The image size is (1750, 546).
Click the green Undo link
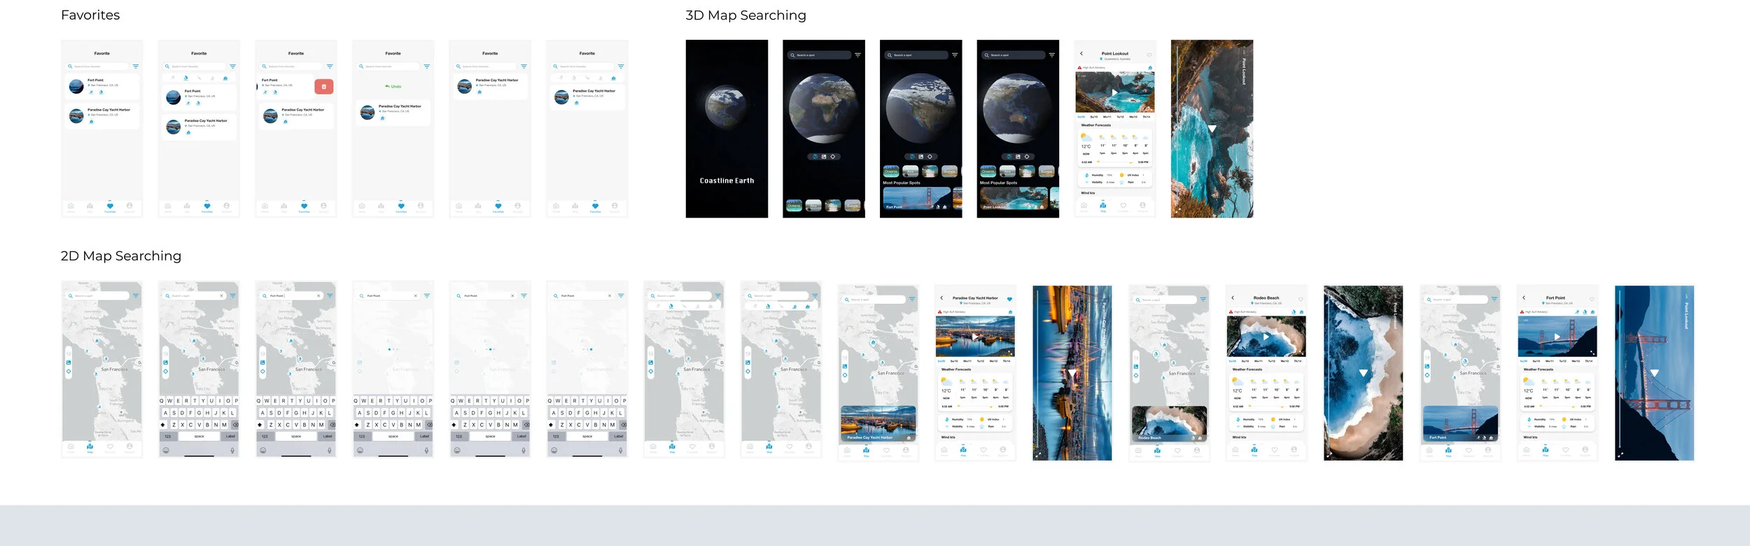(393, 86)
